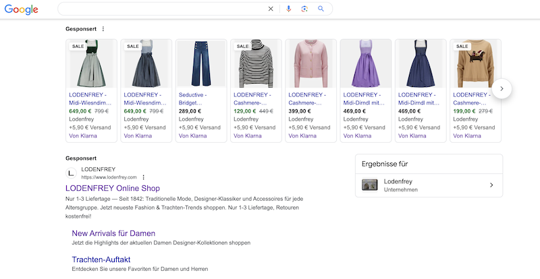This screenshot has height=279, width=540.
Task: Open green dirndl product image for 649,00 €
Action: click(x=91, y=63)
